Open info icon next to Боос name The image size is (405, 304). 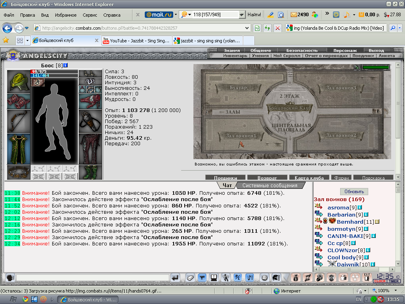pos(66,65)
